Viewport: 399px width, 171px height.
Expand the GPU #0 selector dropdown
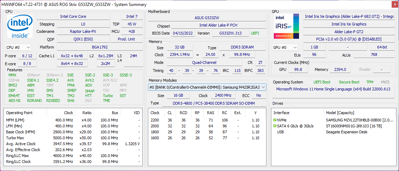tap(285, 47)
